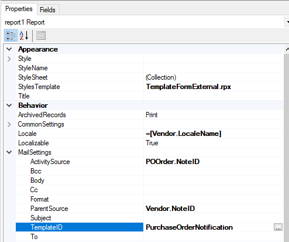The width and height of the screenshot is (289, 242).
Task: Collapse the Appearance category
Action: point(9,49)
